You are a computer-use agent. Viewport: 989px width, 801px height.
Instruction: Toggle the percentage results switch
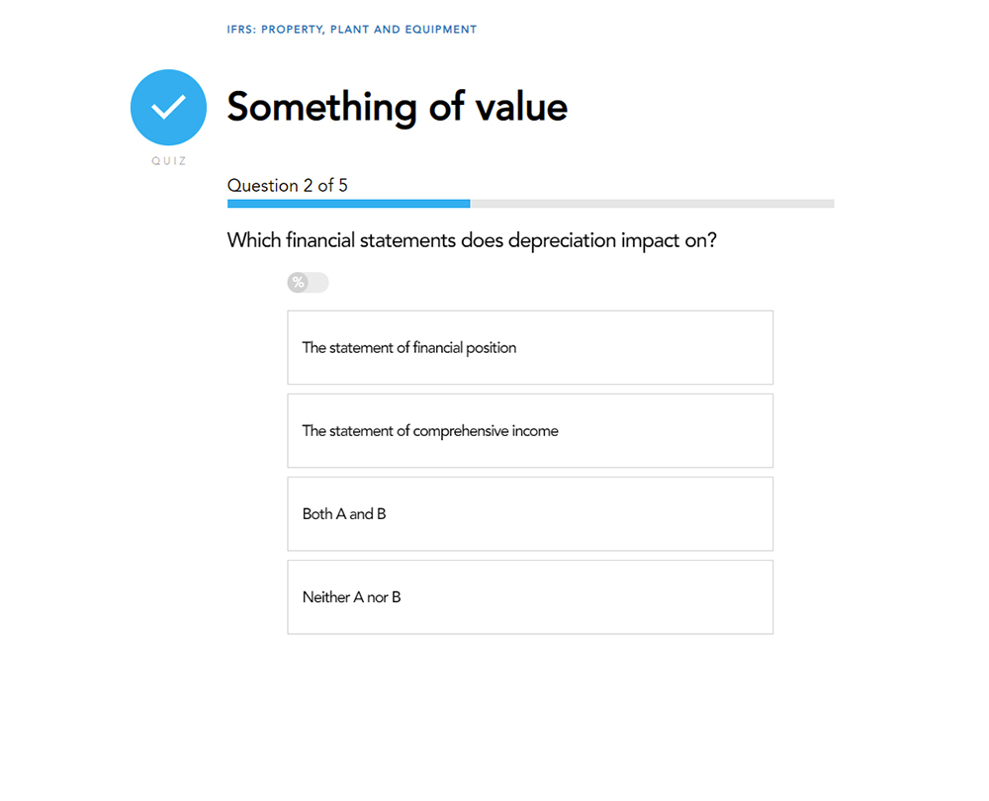pyautogui.click(x=308, y=283)
